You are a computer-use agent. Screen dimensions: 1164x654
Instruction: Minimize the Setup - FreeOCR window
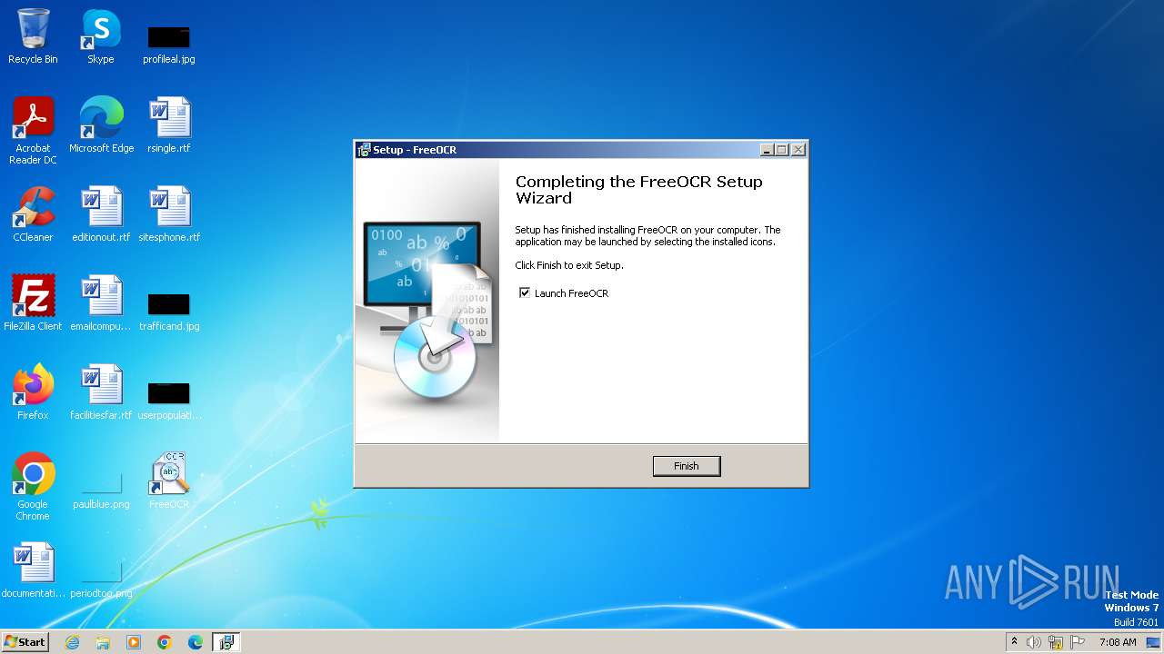coord(766,150)
